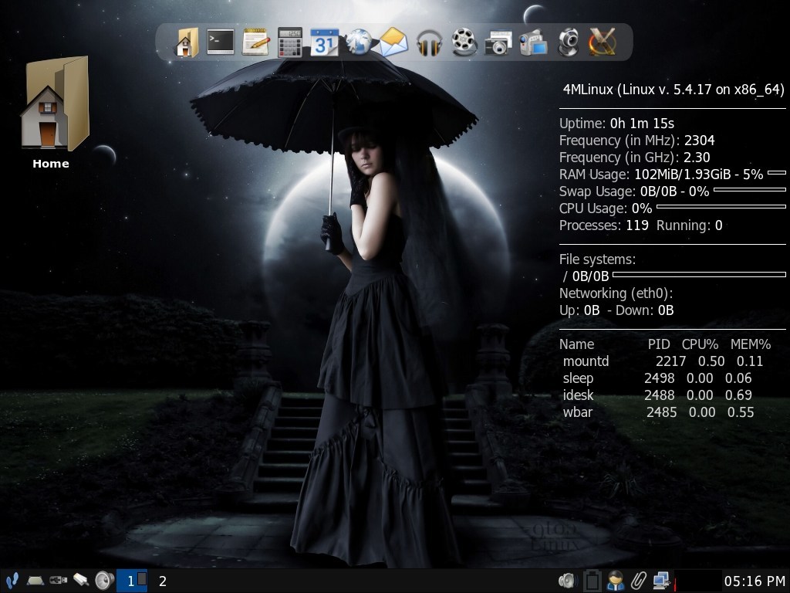Image resolution: width=790 pixels, height=593 pixels.
Task: Launch the terminal from the dock
Action: tap(220, 42)
